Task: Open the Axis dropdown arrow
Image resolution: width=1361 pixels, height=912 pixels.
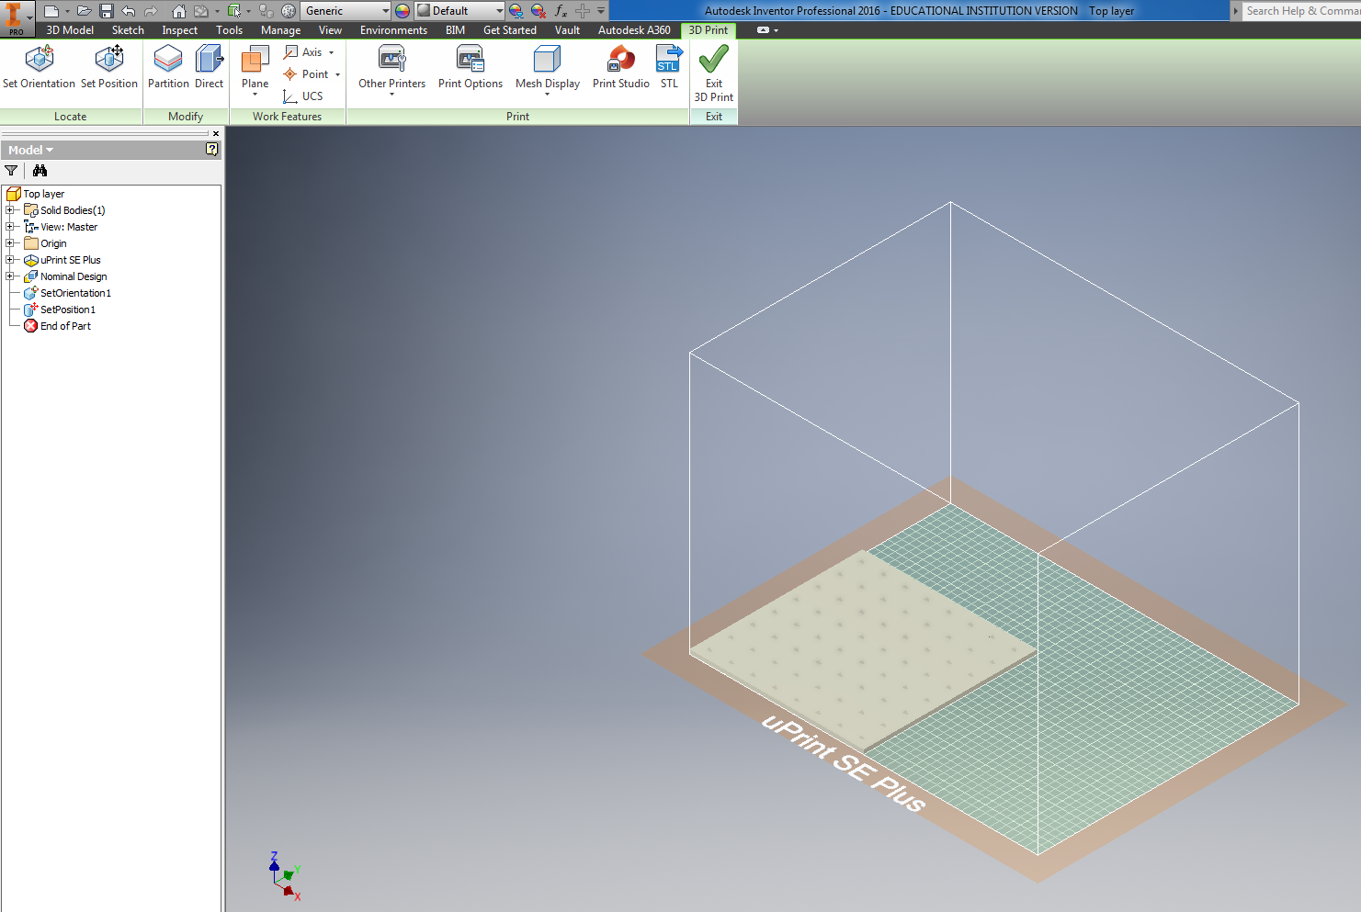Action: [332, 52]
